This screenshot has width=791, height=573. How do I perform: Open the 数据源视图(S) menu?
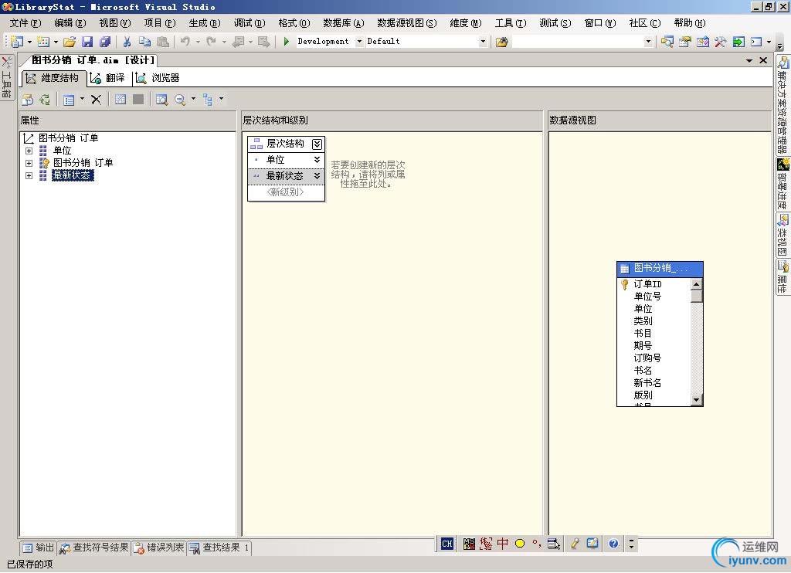(406, 23)
